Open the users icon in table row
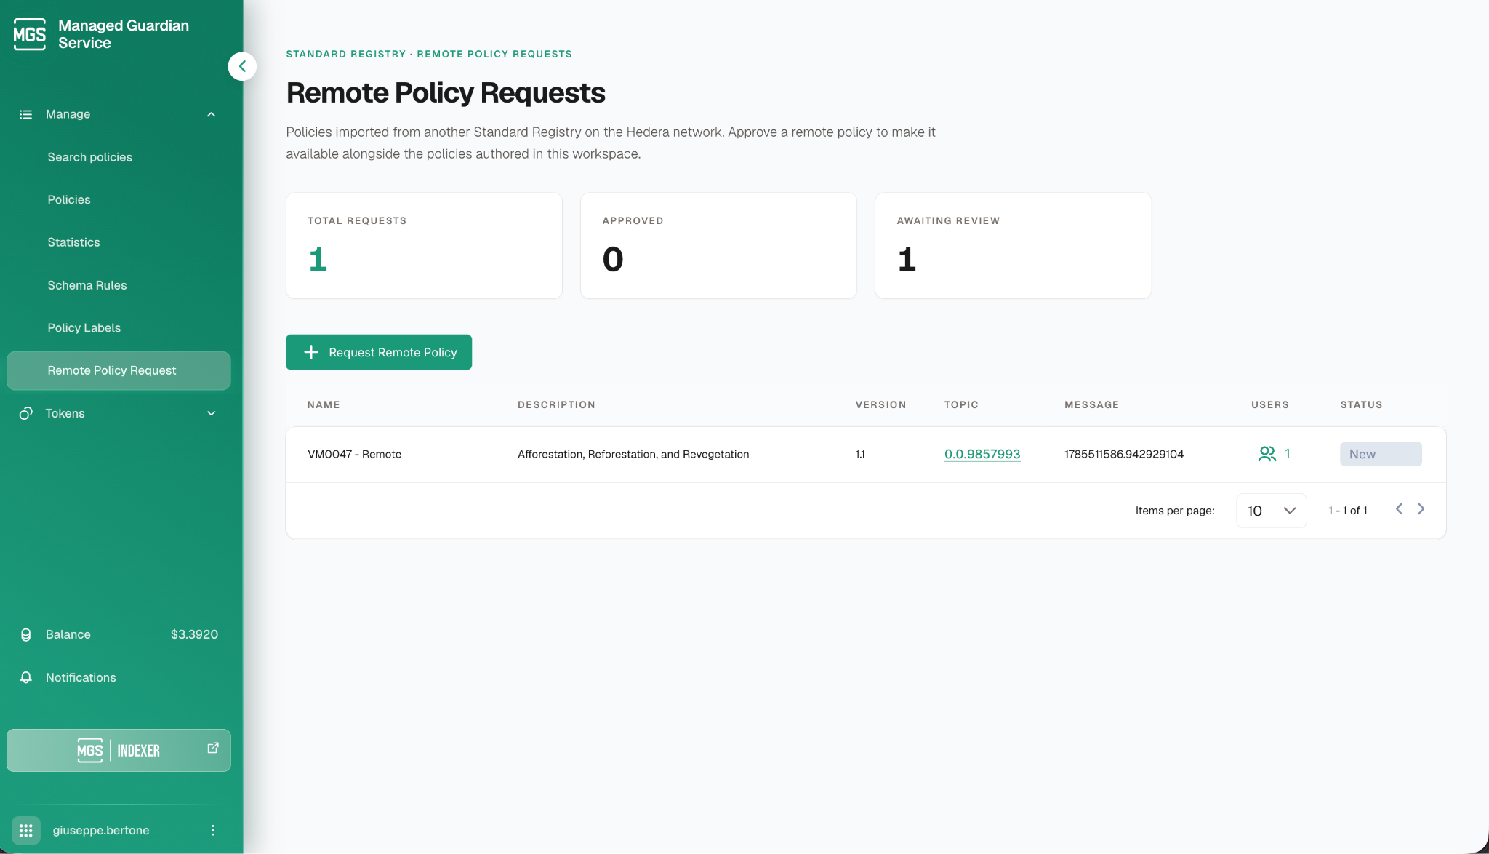The height and width of the screenshot is (854, 1489). click(x=1267, y=454)
